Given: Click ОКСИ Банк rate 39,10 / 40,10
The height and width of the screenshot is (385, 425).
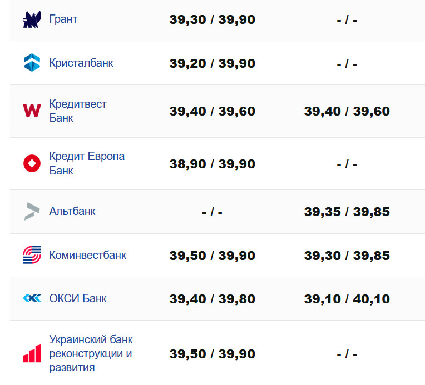Looking at the screenshot, I should pos(347,299).
